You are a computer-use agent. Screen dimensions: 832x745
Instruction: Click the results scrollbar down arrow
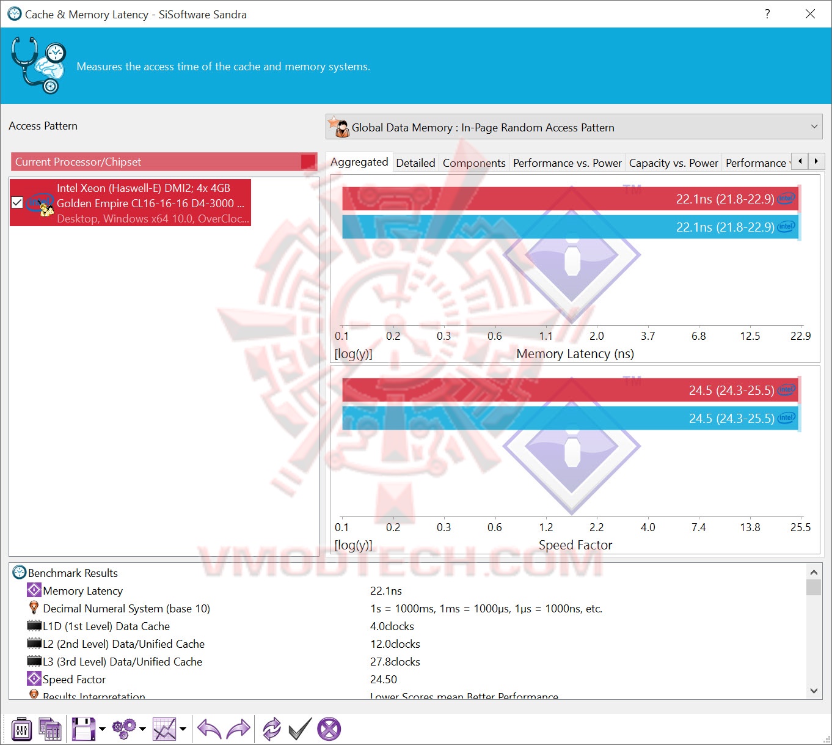point(814,691)
